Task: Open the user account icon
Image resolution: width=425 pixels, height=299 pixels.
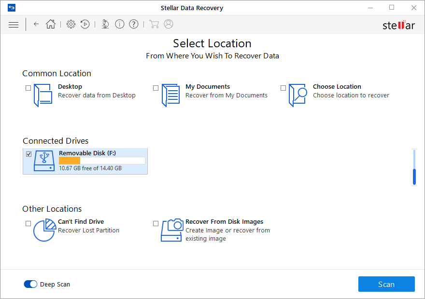Action: coord(169,24)
